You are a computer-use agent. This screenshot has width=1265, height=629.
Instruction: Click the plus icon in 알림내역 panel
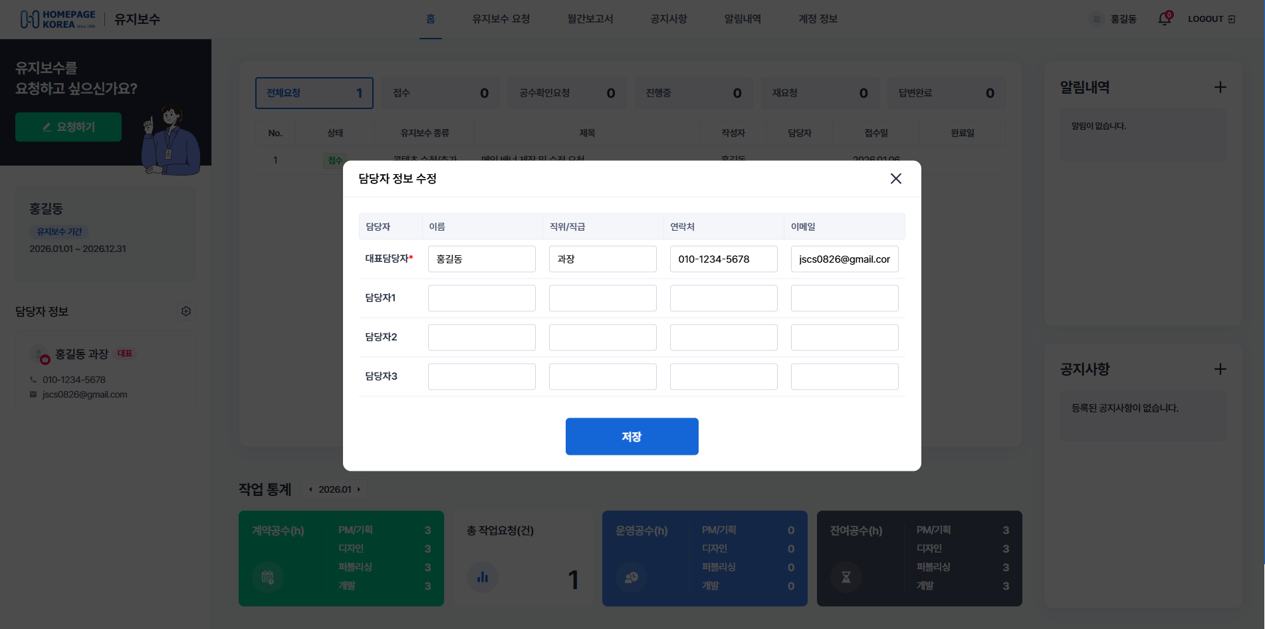pyautogui.click(x=1220, y=87)
